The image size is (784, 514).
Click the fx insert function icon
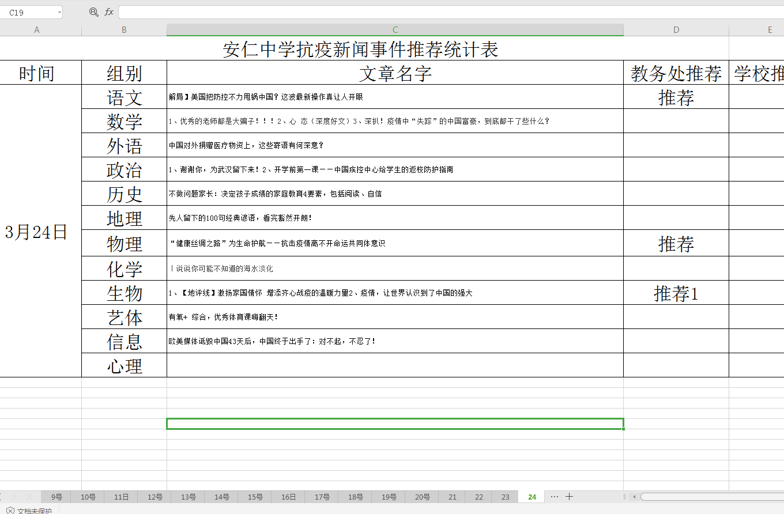[x=109, y=12]
